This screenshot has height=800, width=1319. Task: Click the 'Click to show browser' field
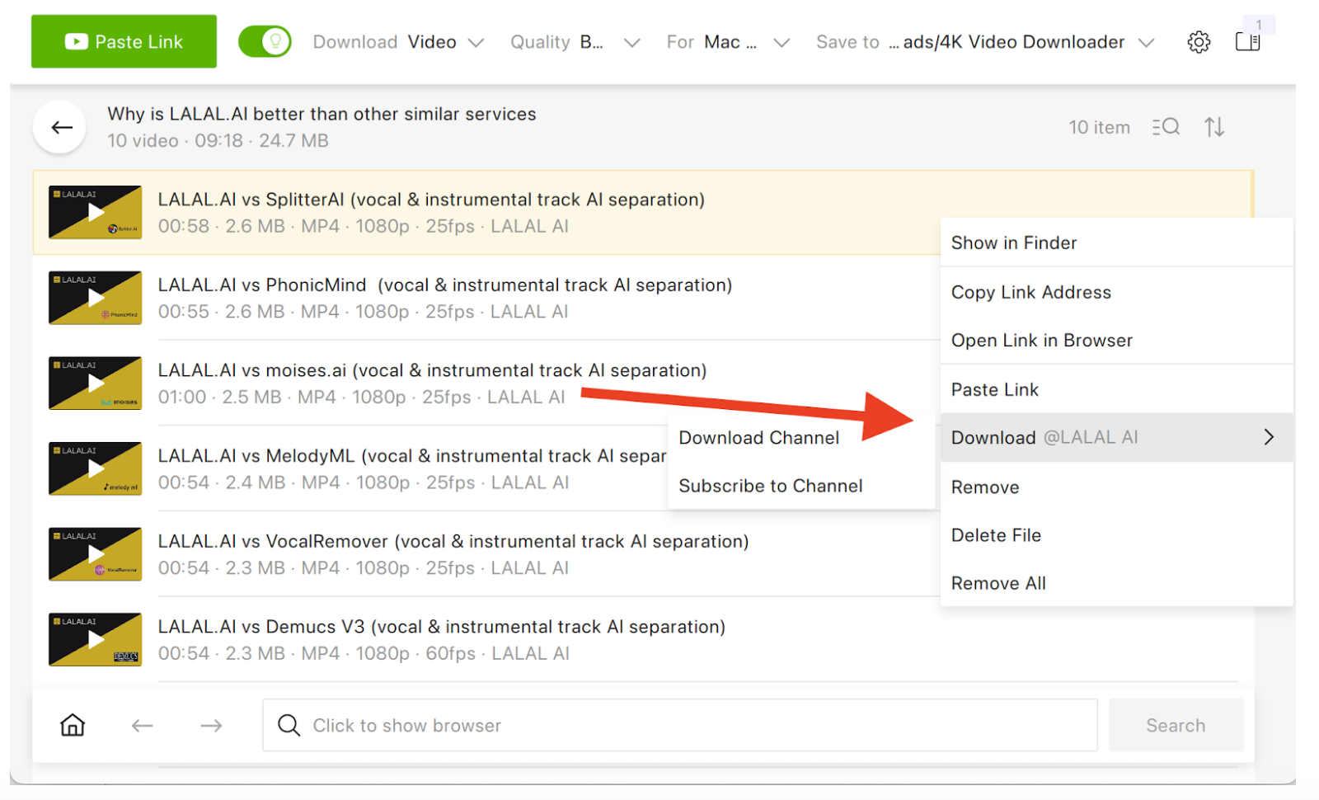680,725
